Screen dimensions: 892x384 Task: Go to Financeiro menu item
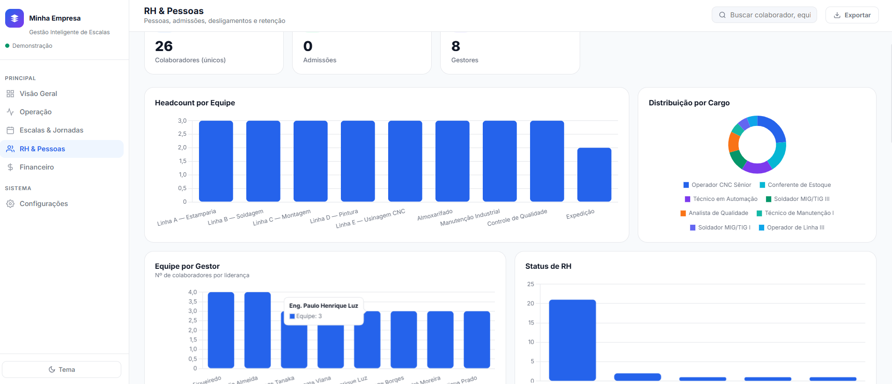(62, 167)
